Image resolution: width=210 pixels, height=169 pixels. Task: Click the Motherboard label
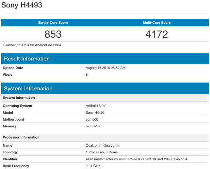(x=13, y=119)
